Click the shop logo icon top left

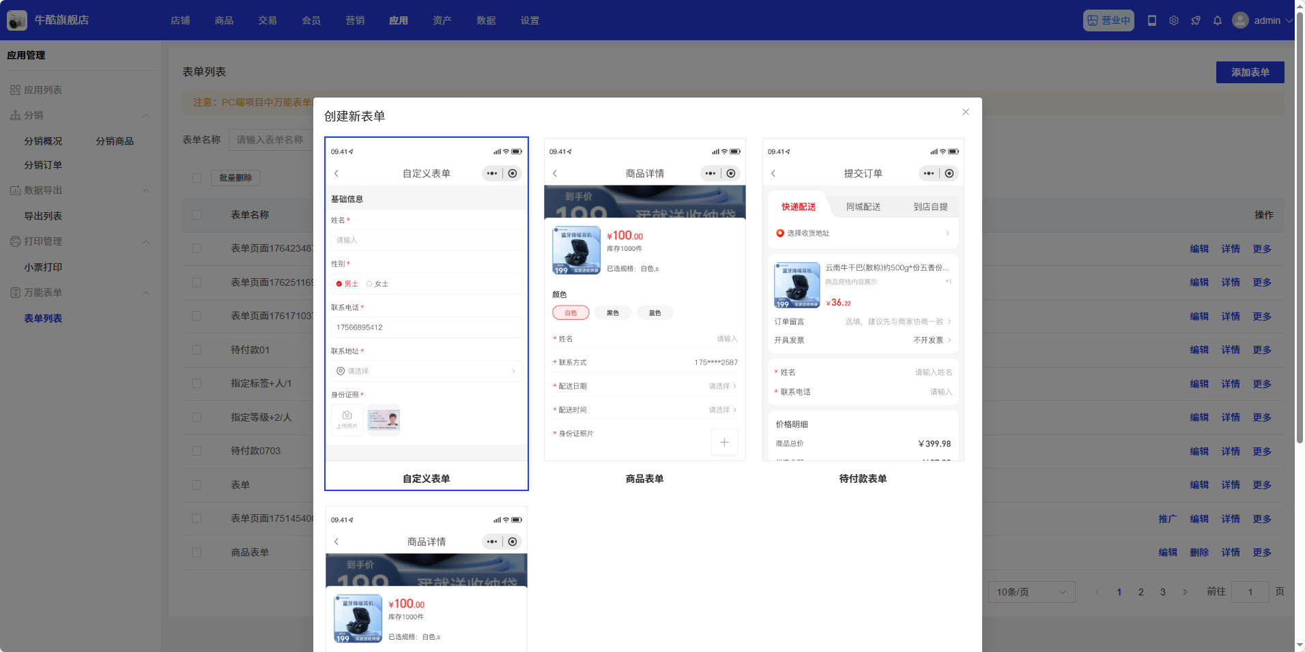(17, 20)
